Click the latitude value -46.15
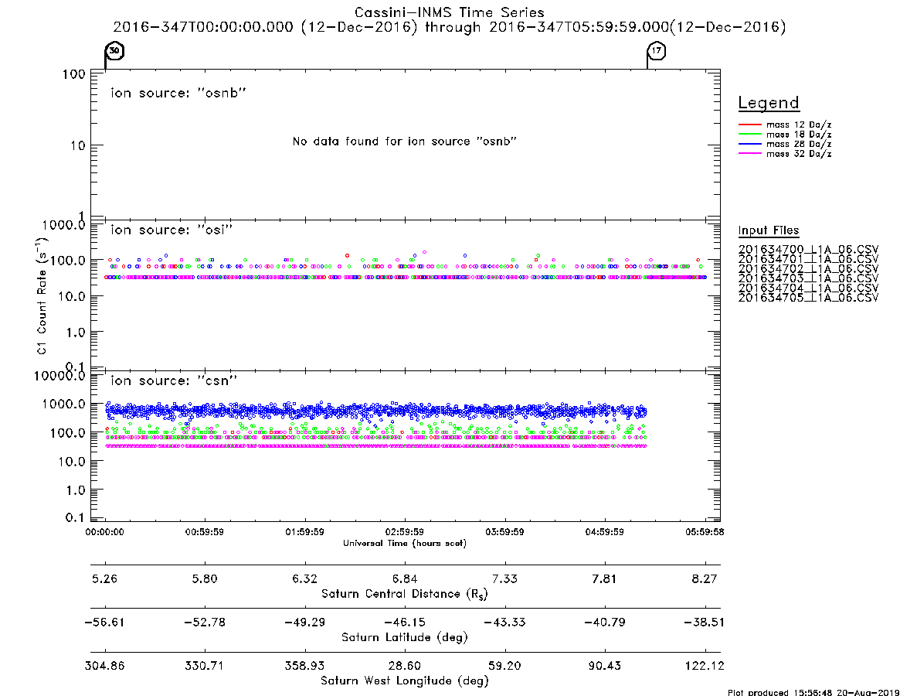The image size is (900, 696). click(405, 623)
